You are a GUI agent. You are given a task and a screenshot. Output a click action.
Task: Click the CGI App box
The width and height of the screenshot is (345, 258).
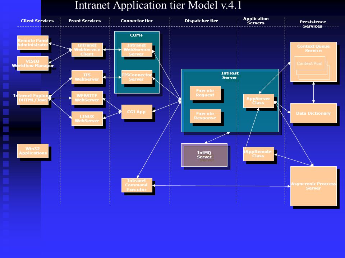(137, 112)
